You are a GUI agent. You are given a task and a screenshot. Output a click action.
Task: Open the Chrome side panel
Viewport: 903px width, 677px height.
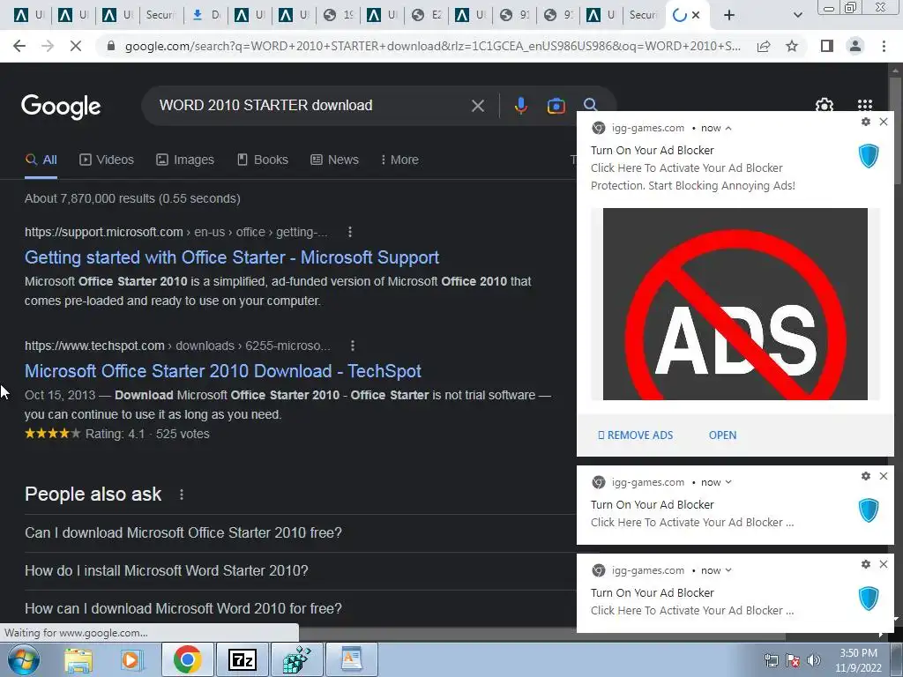coord(827,46)
